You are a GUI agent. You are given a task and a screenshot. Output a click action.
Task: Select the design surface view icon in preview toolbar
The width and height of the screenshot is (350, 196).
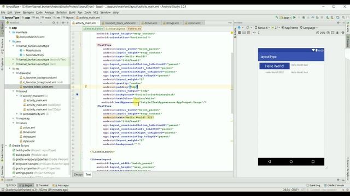240,33
